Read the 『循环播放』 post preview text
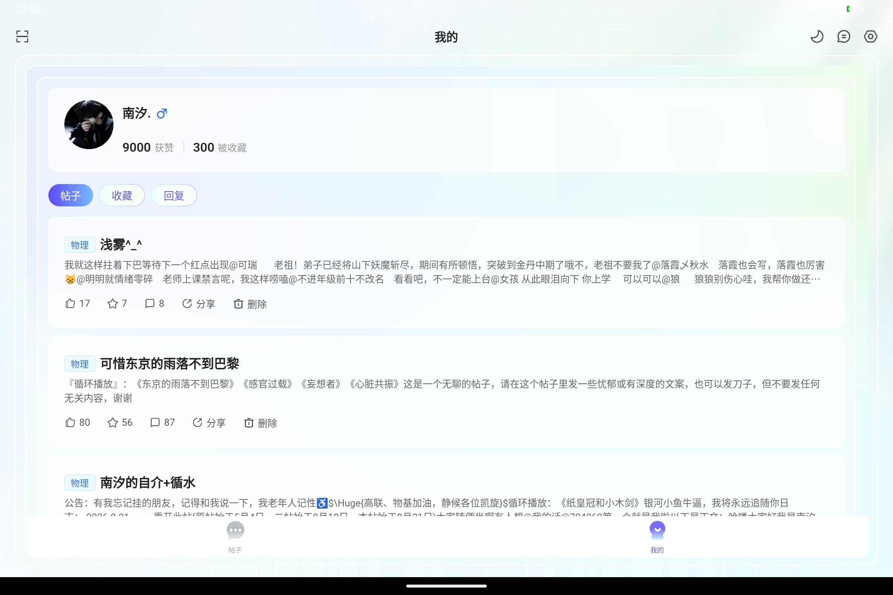The width and height of the screenshot is (893, 595). pyautogui.click(x=442, y=391)
